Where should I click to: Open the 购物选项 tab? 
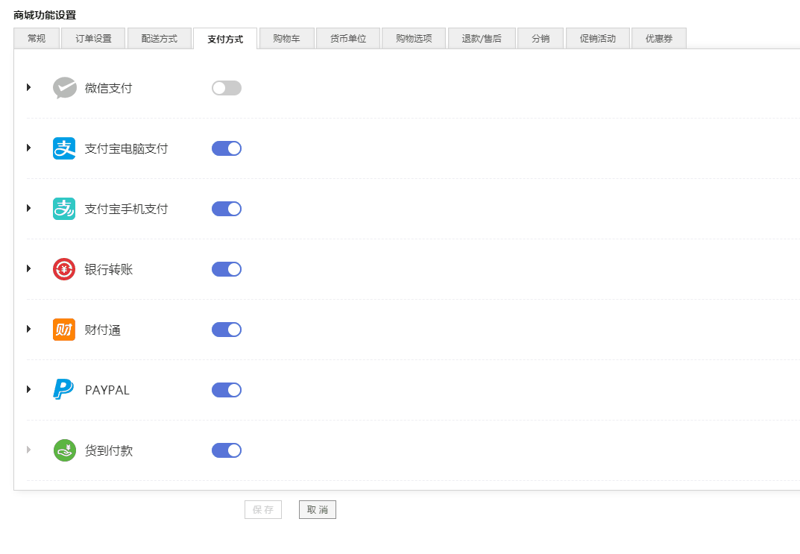[414, 38]
